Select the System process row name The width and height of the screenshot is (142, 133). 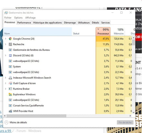coord(17,67)
